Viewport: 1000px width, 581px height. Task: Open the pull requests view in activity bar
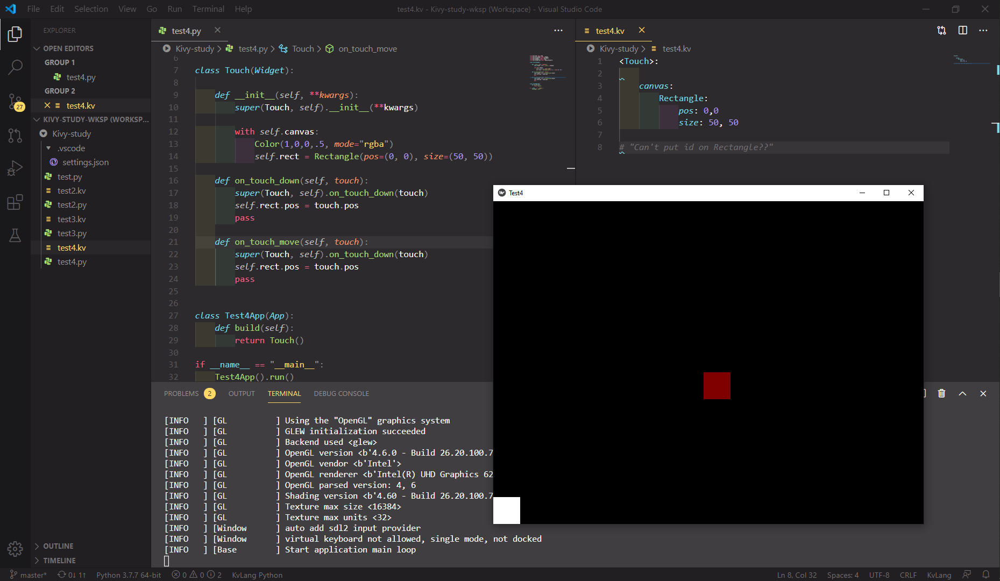click(x=15, y=135)
